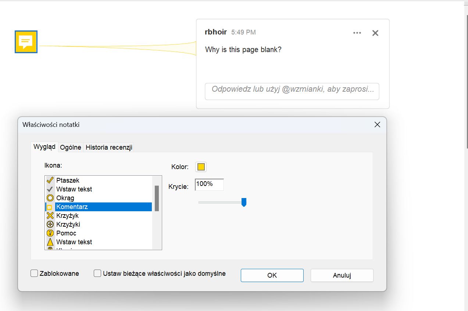Screen dimensions: 468x311
Task: Open the Historia recenzji tab
Action: pyautogui.click(x=109, y=147)
